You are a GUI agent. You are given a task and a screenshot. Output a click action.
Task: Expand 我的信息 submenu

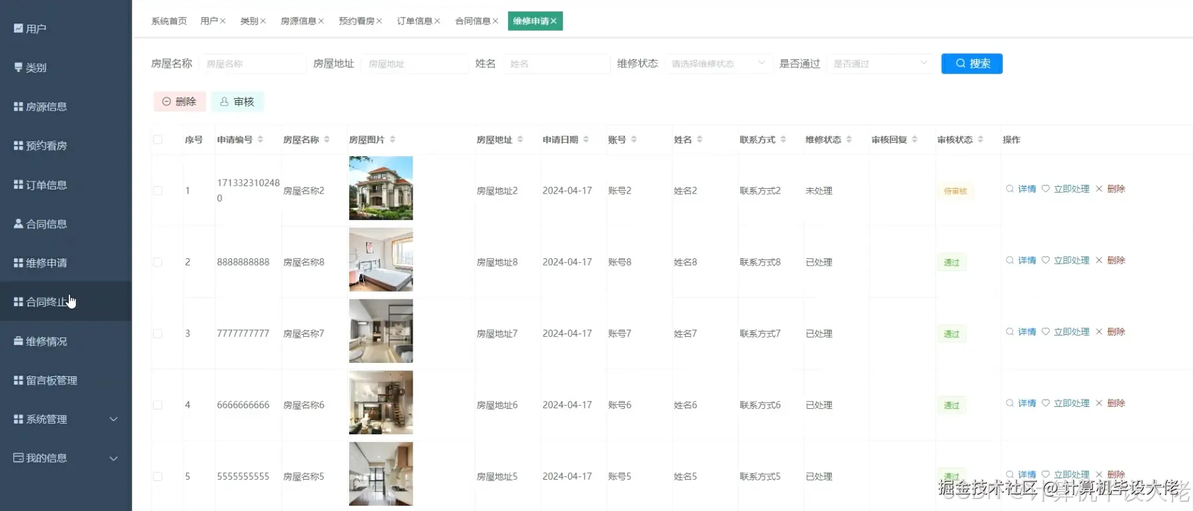click(65, 458)
